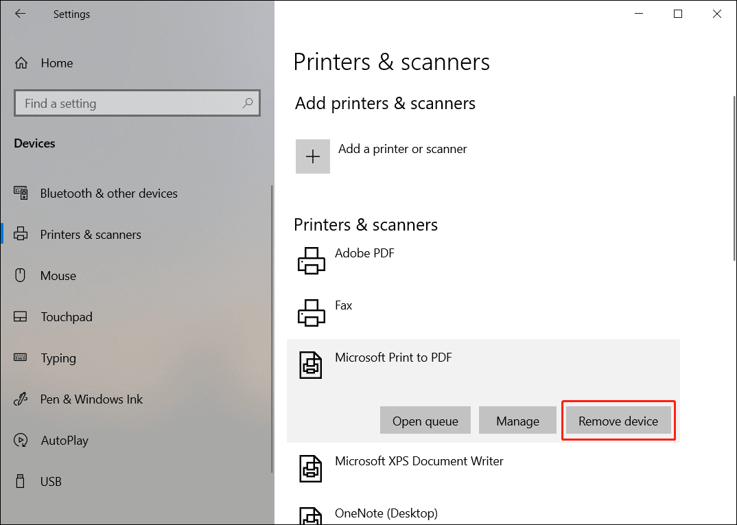Open USB settings label

click(51, 481)
